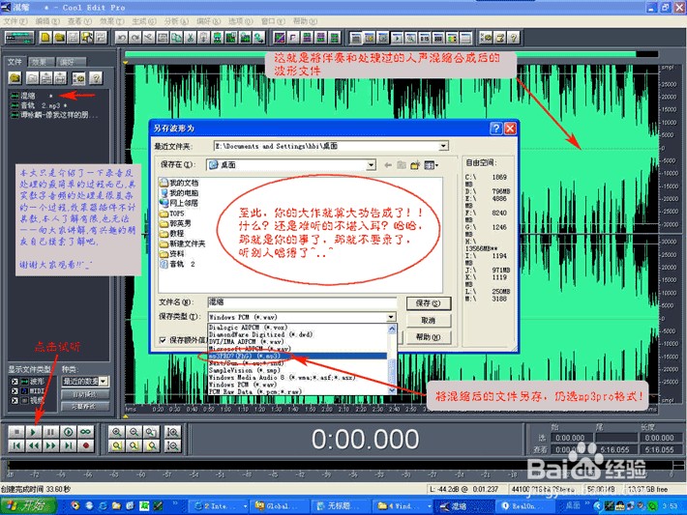Select Dialogic ADPCM (*.vox) format entry
The image size is (687, 515).
[297, 328]
